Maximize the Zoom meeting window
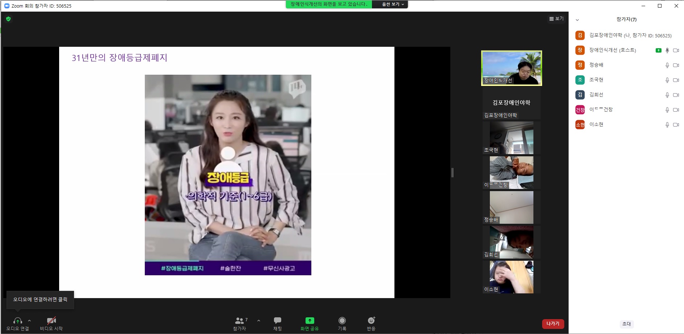 (660, 6)
